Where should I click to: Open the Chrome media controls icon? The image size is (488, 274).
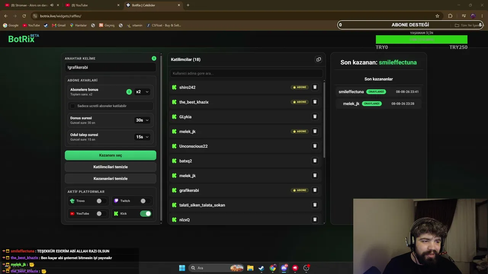(464, 16)
